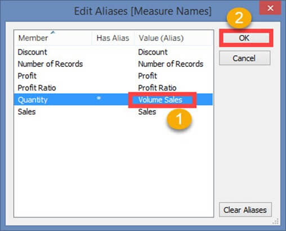This screenshot has height=231, width=286.
Task: Click the Discount alias value
Action: 153,52
